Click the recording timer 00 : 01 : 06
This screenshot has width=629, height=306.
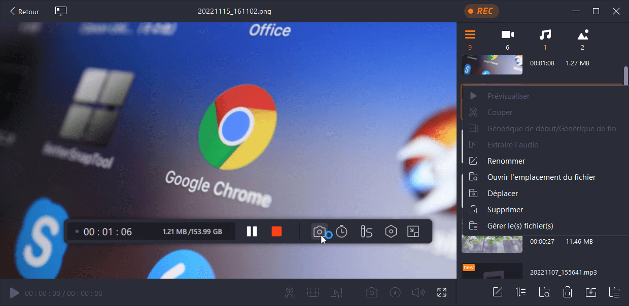point(108,232)
